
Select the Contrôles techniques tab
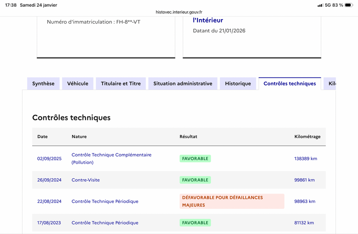tap(290, 84)
